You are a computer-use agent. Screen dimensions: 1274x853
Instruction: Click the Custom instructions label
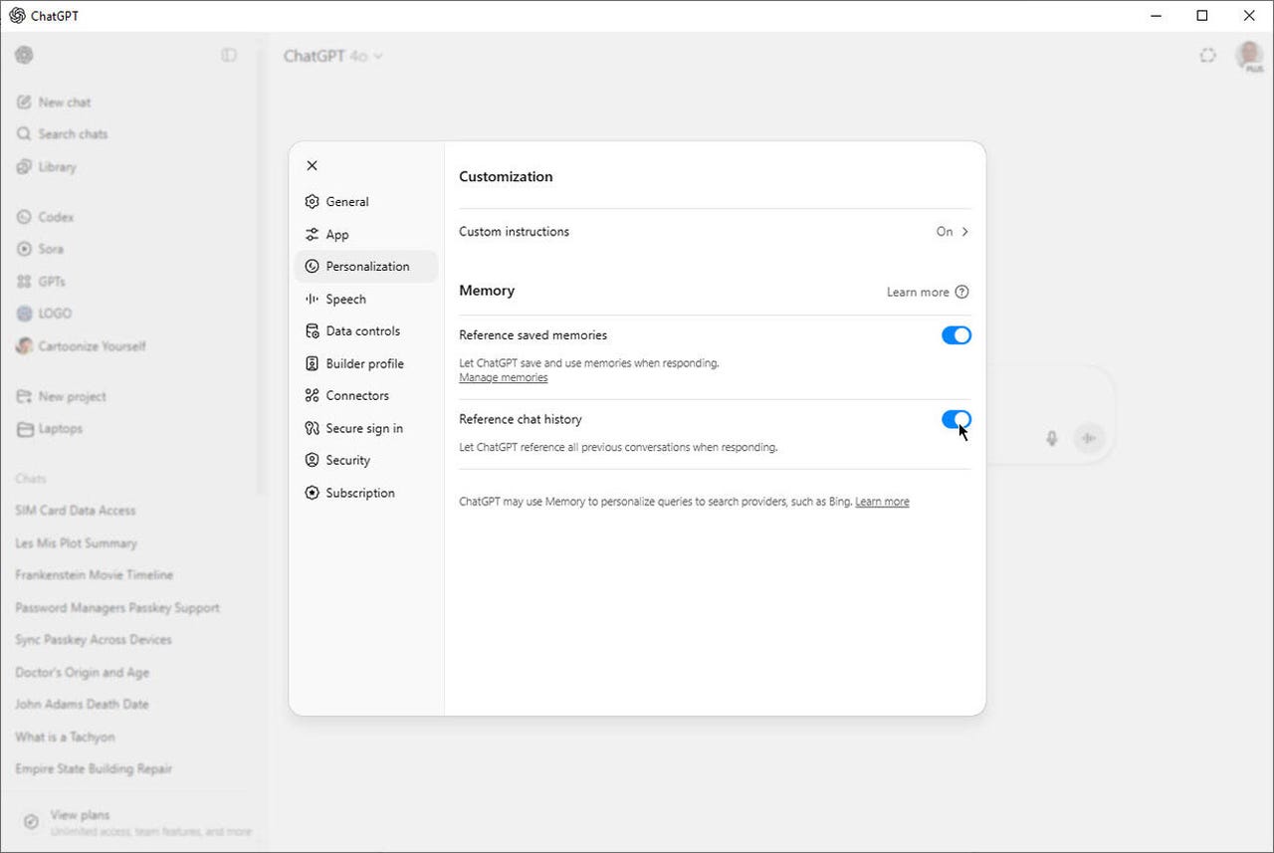[515, 231]
